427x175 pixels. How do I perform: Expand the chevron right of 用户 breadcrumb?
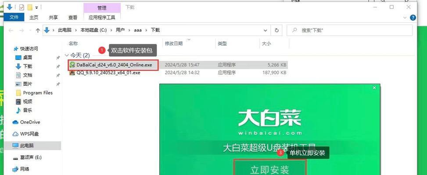point(129,30)
